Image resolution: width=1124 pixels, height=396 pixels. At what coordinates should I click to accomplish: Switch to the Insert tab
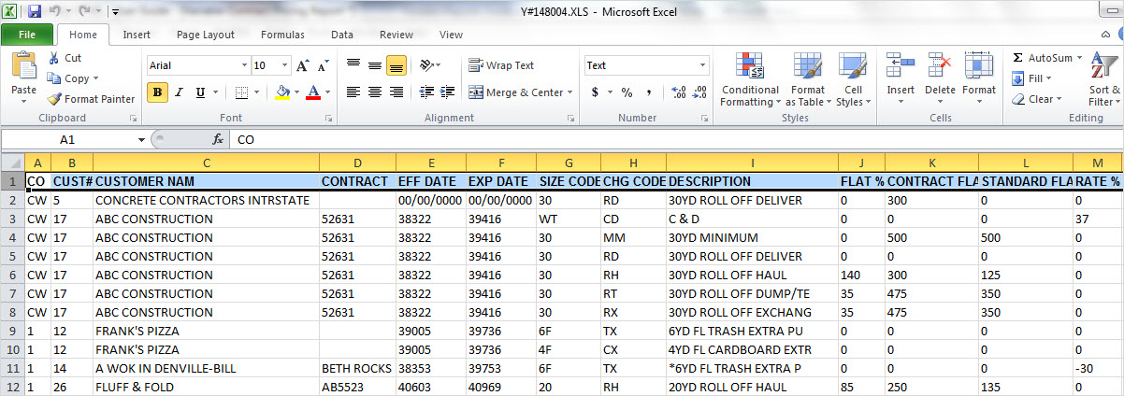137,35
